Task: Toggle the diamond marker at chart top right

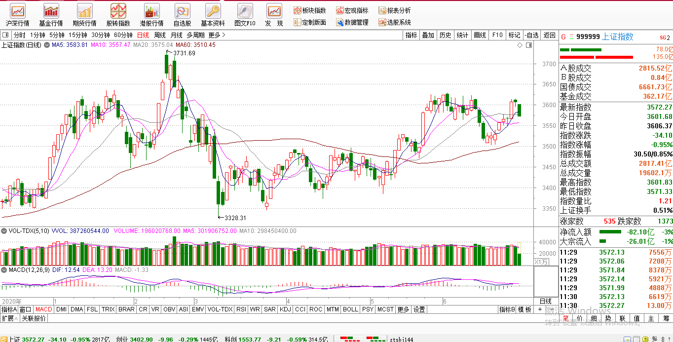Action: point(520,45)
